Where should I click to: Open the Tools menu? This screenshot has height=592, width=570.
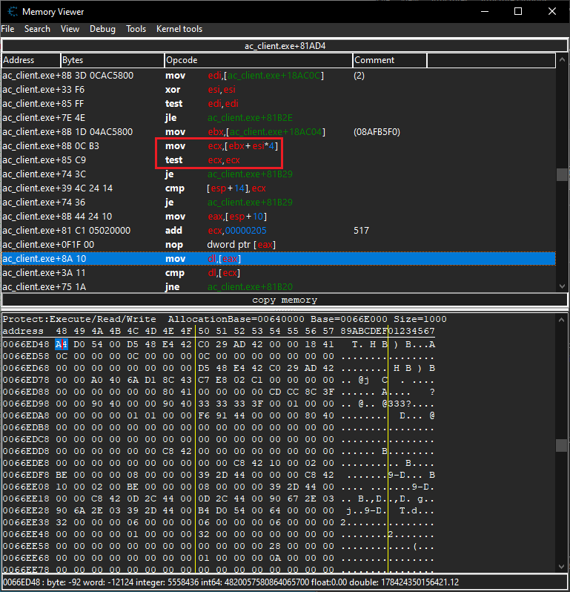[x=136, y=29]
